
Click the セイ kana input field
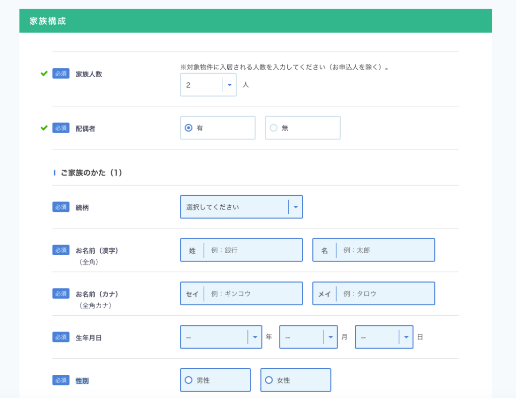[x=241, y=294]
